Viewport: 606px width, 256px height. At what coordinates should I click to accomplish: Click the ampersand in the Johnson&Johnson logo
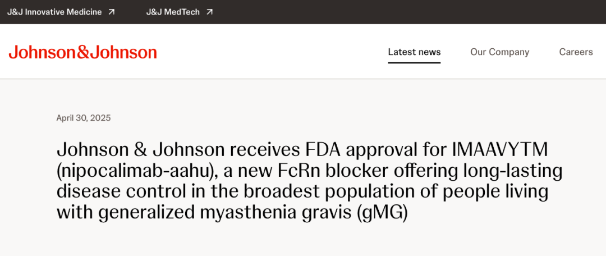tap(82, 52)
